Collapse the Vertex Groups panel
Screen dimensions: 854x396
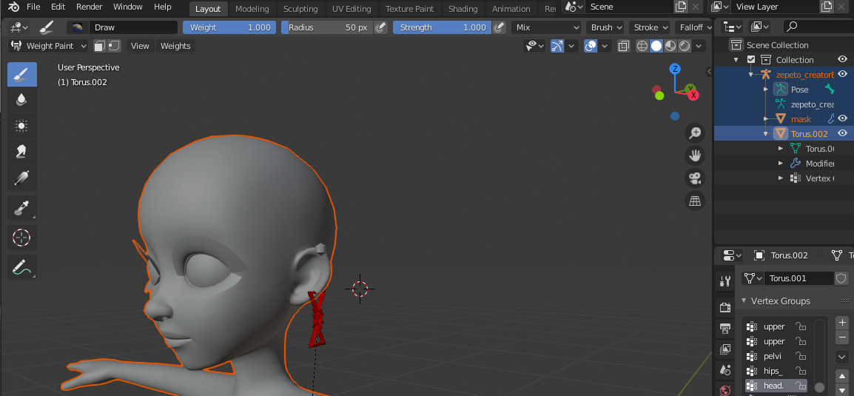pyautogui.click(x=744, y=301)
